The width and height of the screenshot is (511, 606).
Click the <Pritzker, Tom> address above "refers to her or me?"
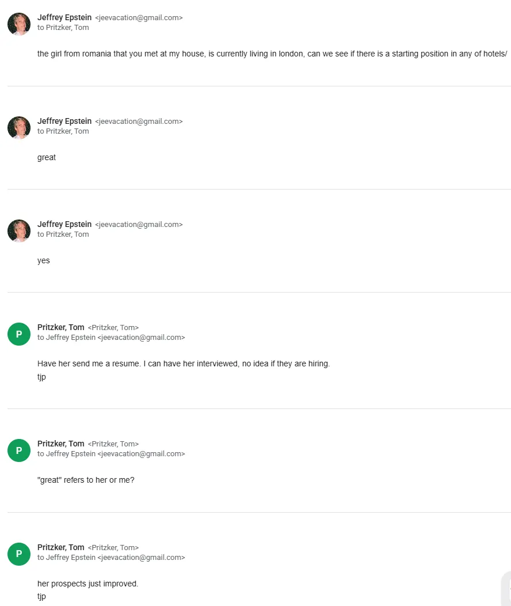[x=113, y=444]
